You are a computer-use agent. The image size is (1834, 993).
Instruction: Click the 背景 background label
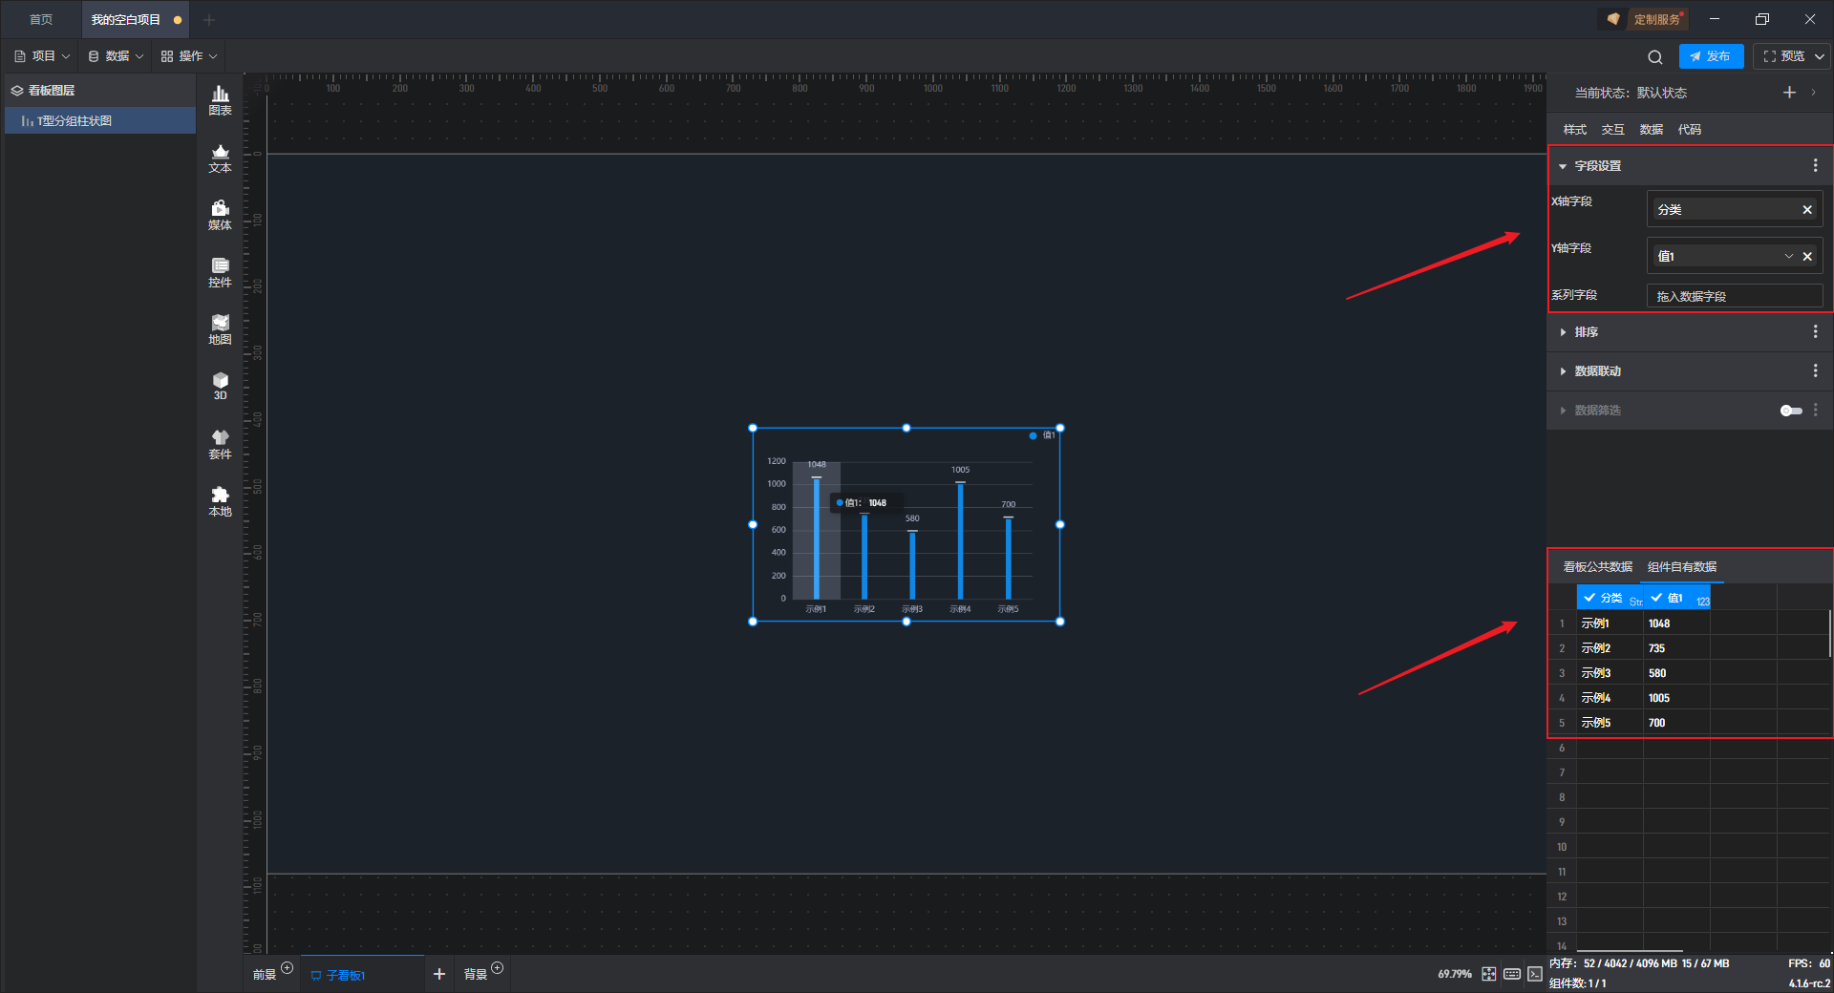pos(476,975)
